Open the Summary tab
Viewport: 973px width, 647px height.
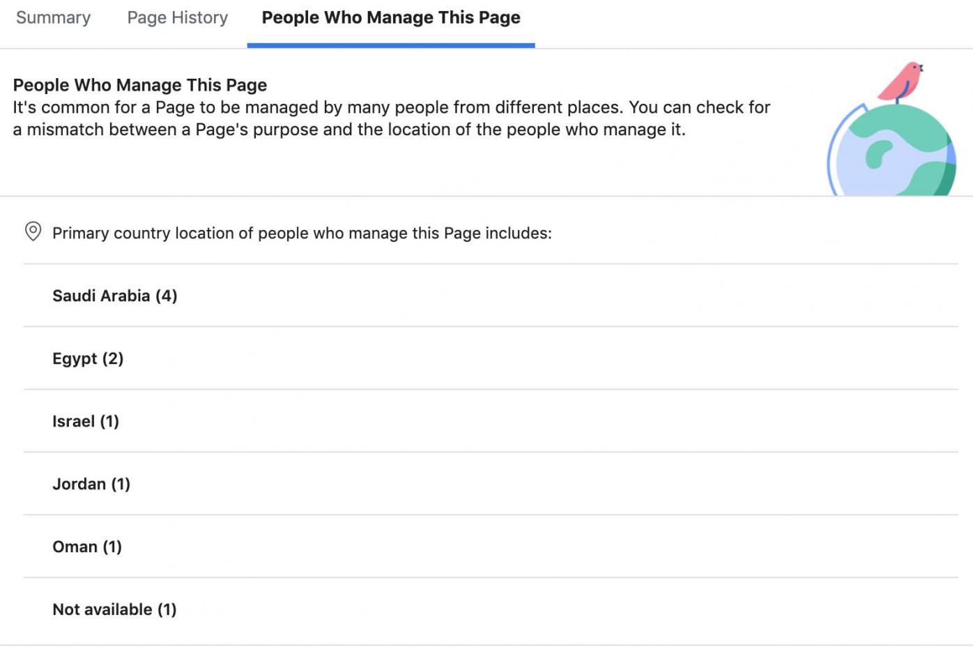click(x=53, y=17)
